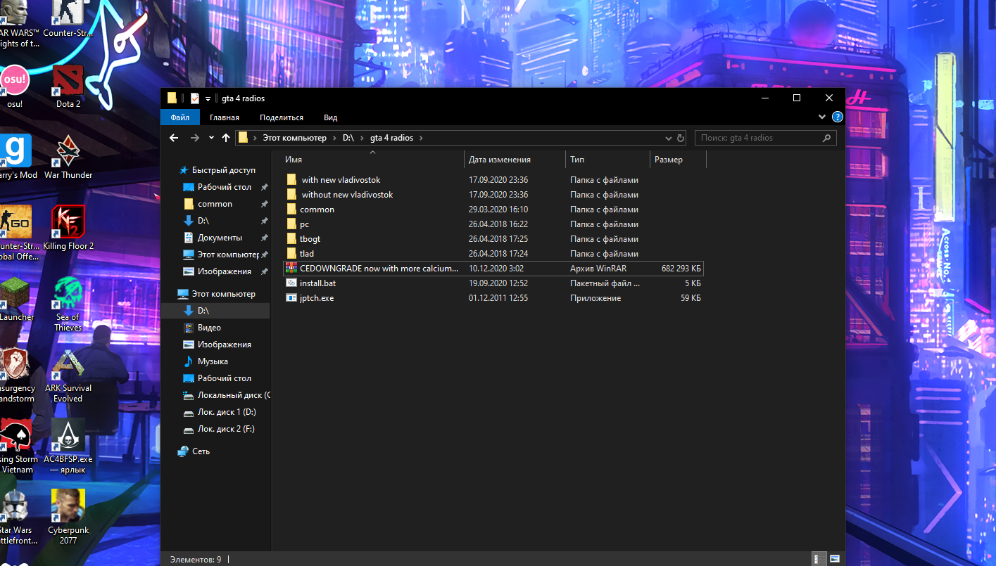Select the Garry's Mod desktop icon

coord(15,156)
